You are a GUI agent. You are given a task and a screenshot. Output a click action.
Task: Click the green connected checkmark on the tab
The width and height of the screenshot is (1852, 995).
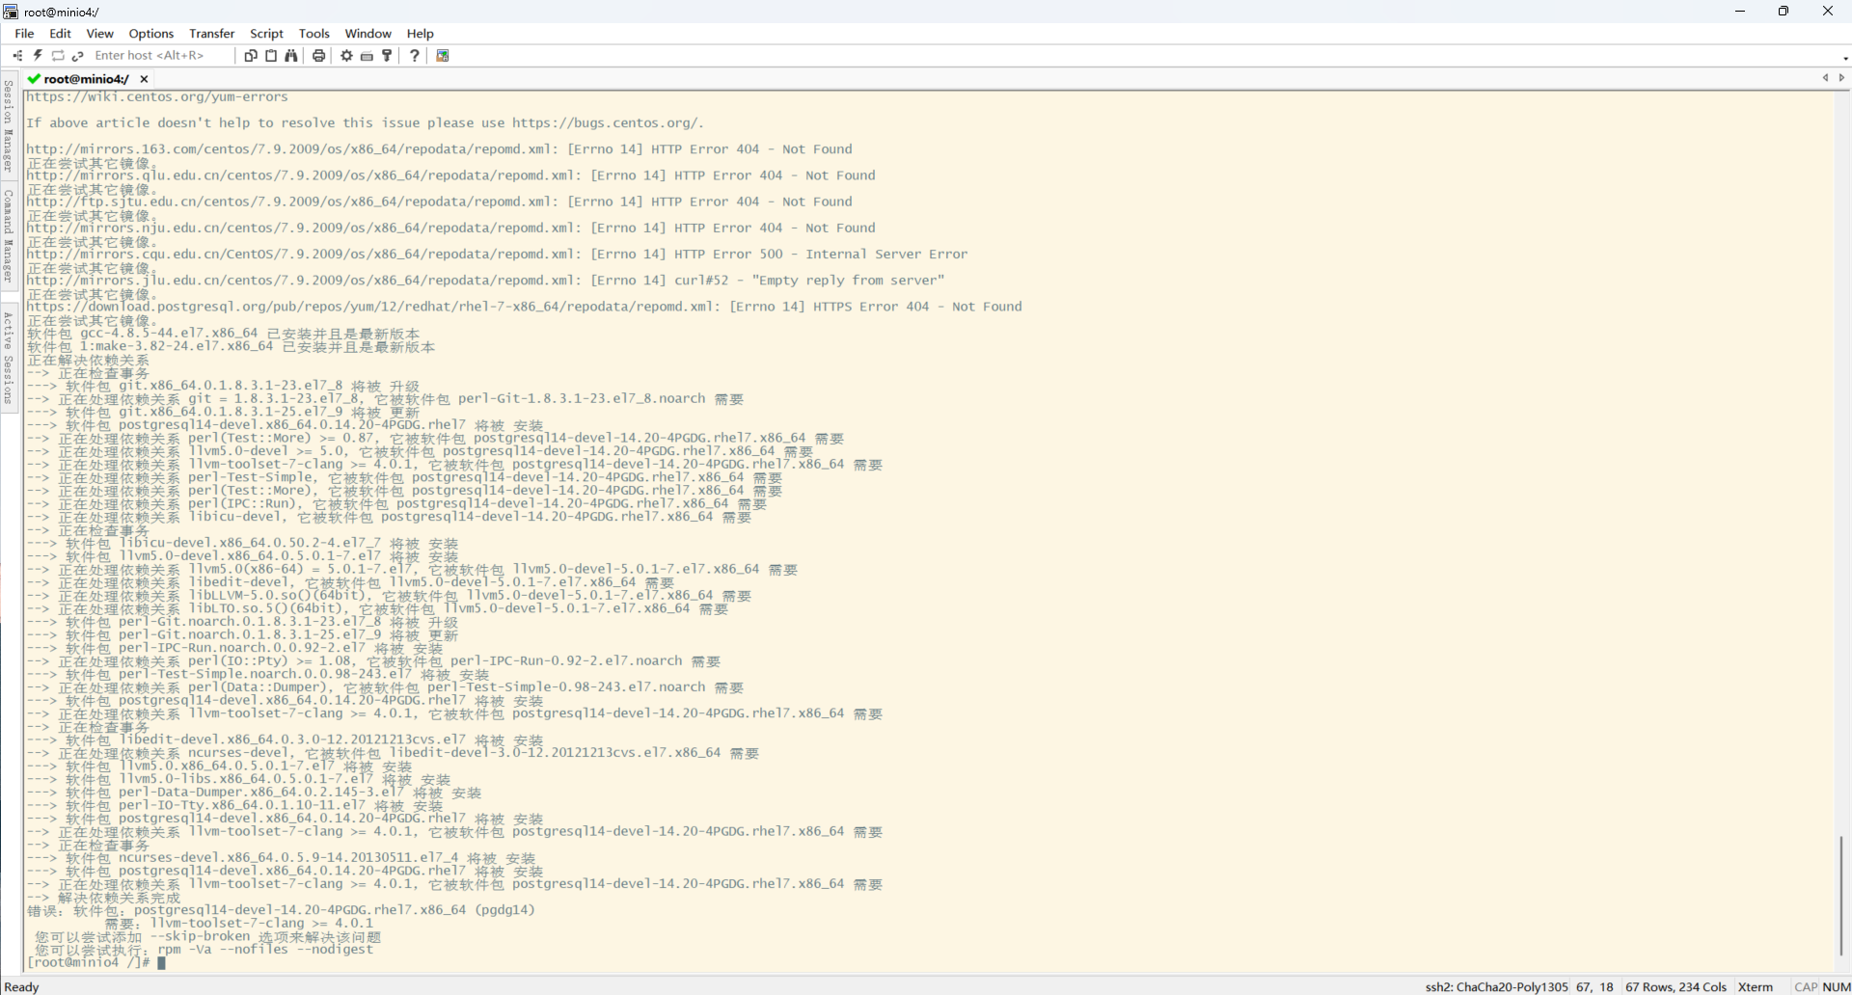34,79
